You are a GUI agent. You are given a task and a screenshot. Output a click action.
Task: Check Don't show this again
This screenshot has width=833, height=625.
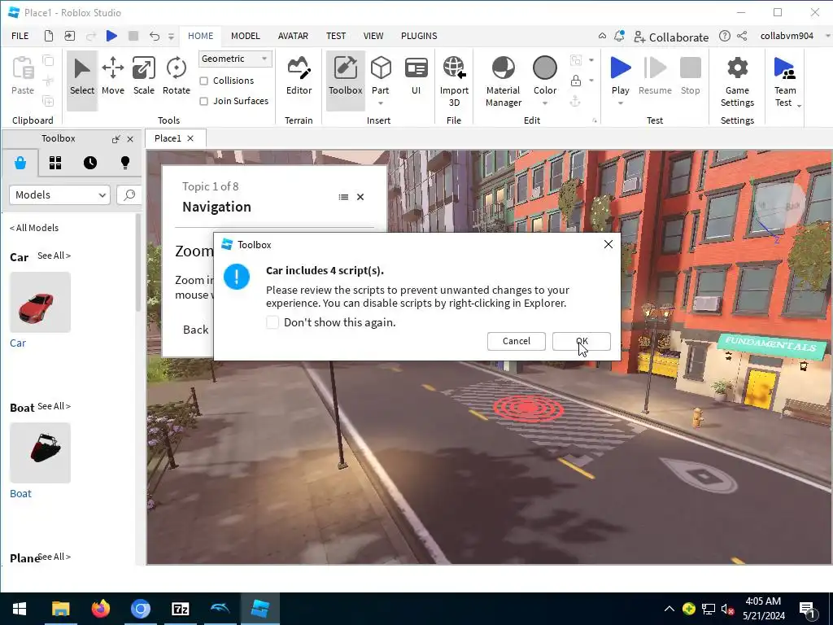pos(272,322)
